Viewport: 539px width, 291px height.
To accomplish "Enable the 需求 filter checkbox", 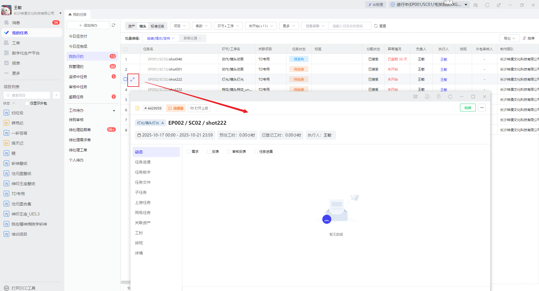I will 189,152.
